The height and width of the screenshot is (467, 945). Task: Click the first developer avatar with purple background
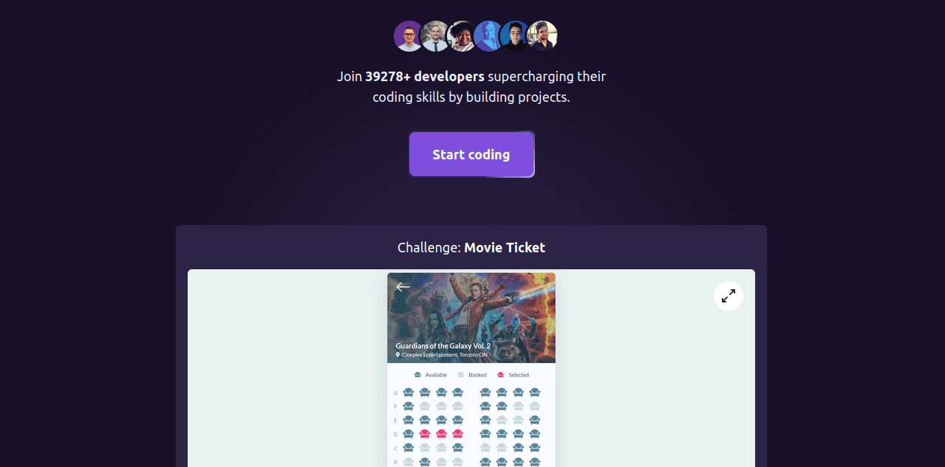click(x=409, y=35)
